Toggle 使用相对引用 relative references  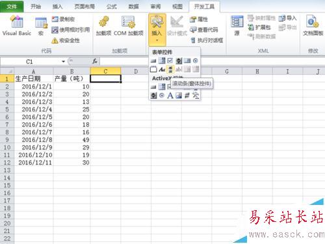click(x=71, y=30)
